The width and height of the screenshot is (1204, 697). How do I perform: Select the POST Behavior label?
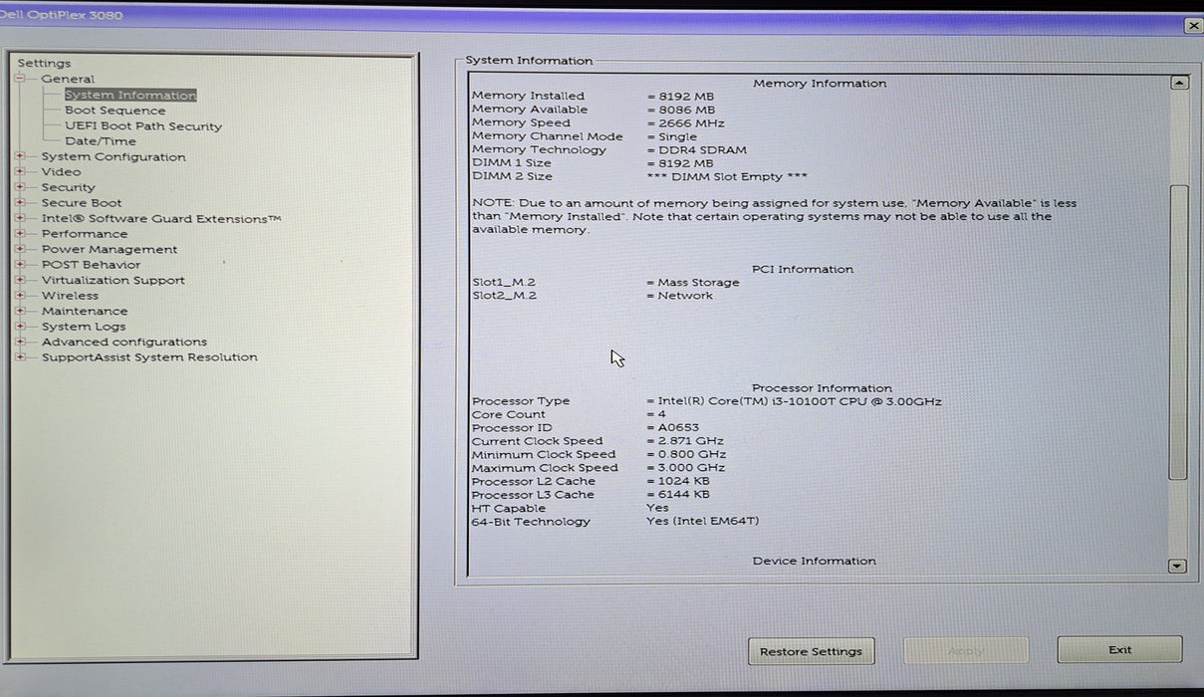click(91, 264)
